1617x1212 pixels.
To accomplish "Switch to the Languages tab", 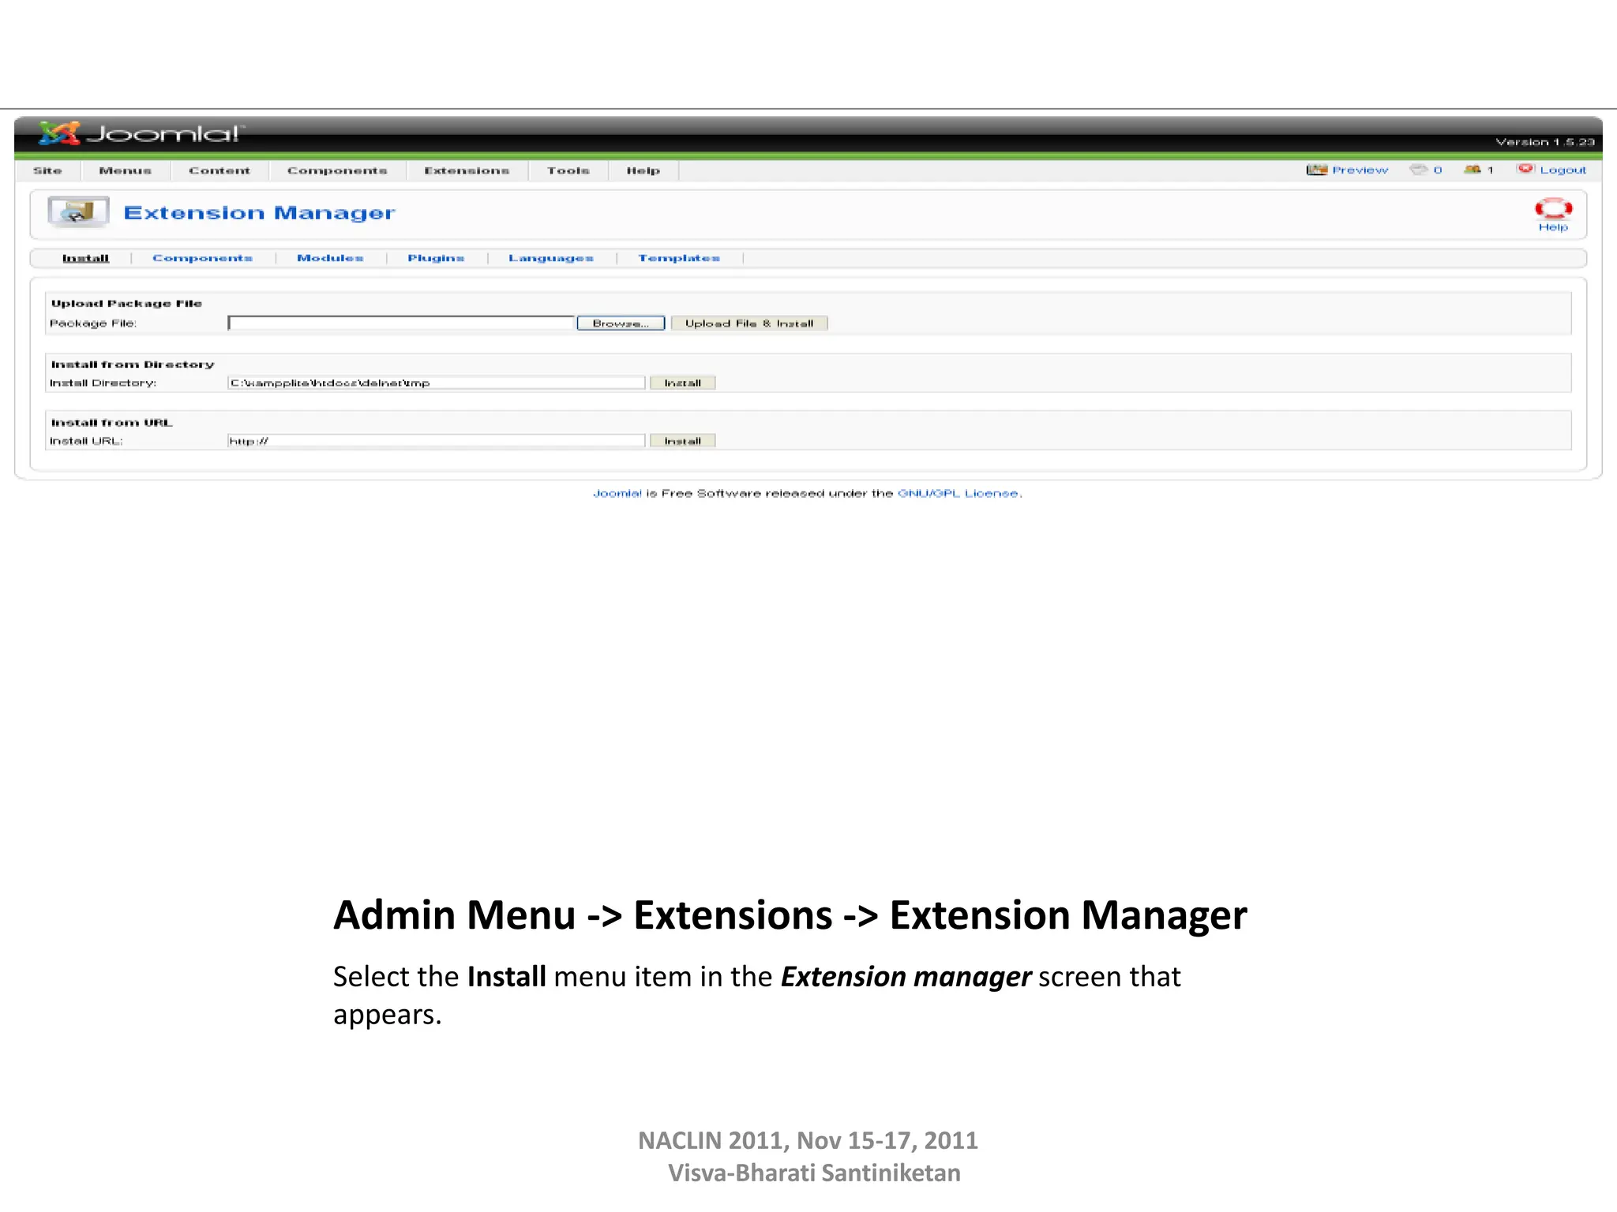I will (550, 258).
